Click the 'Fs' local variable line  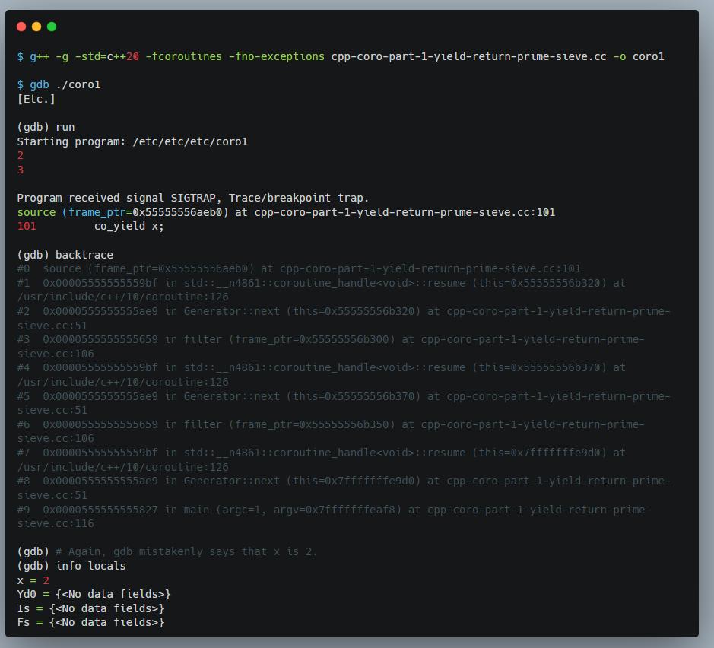click(x=90, y=622)
